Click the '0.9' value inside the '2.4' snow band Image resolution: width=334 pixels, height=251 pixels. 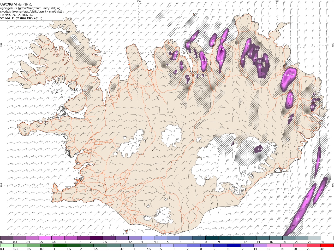click(x=221, y=61)
